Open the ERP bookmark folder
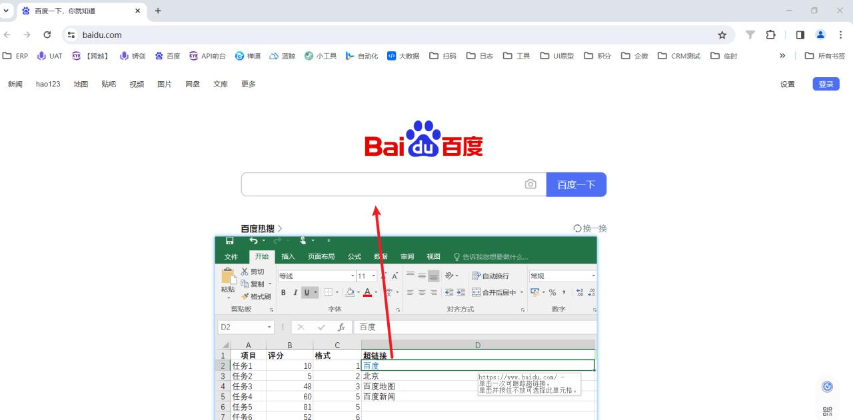 click(x=15, y=56)
